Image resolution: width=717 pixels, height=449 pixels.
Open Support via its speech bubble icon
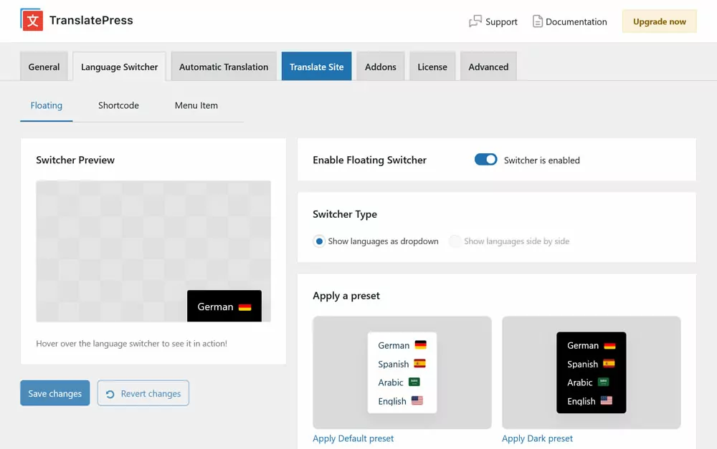[x=474, y=21]
